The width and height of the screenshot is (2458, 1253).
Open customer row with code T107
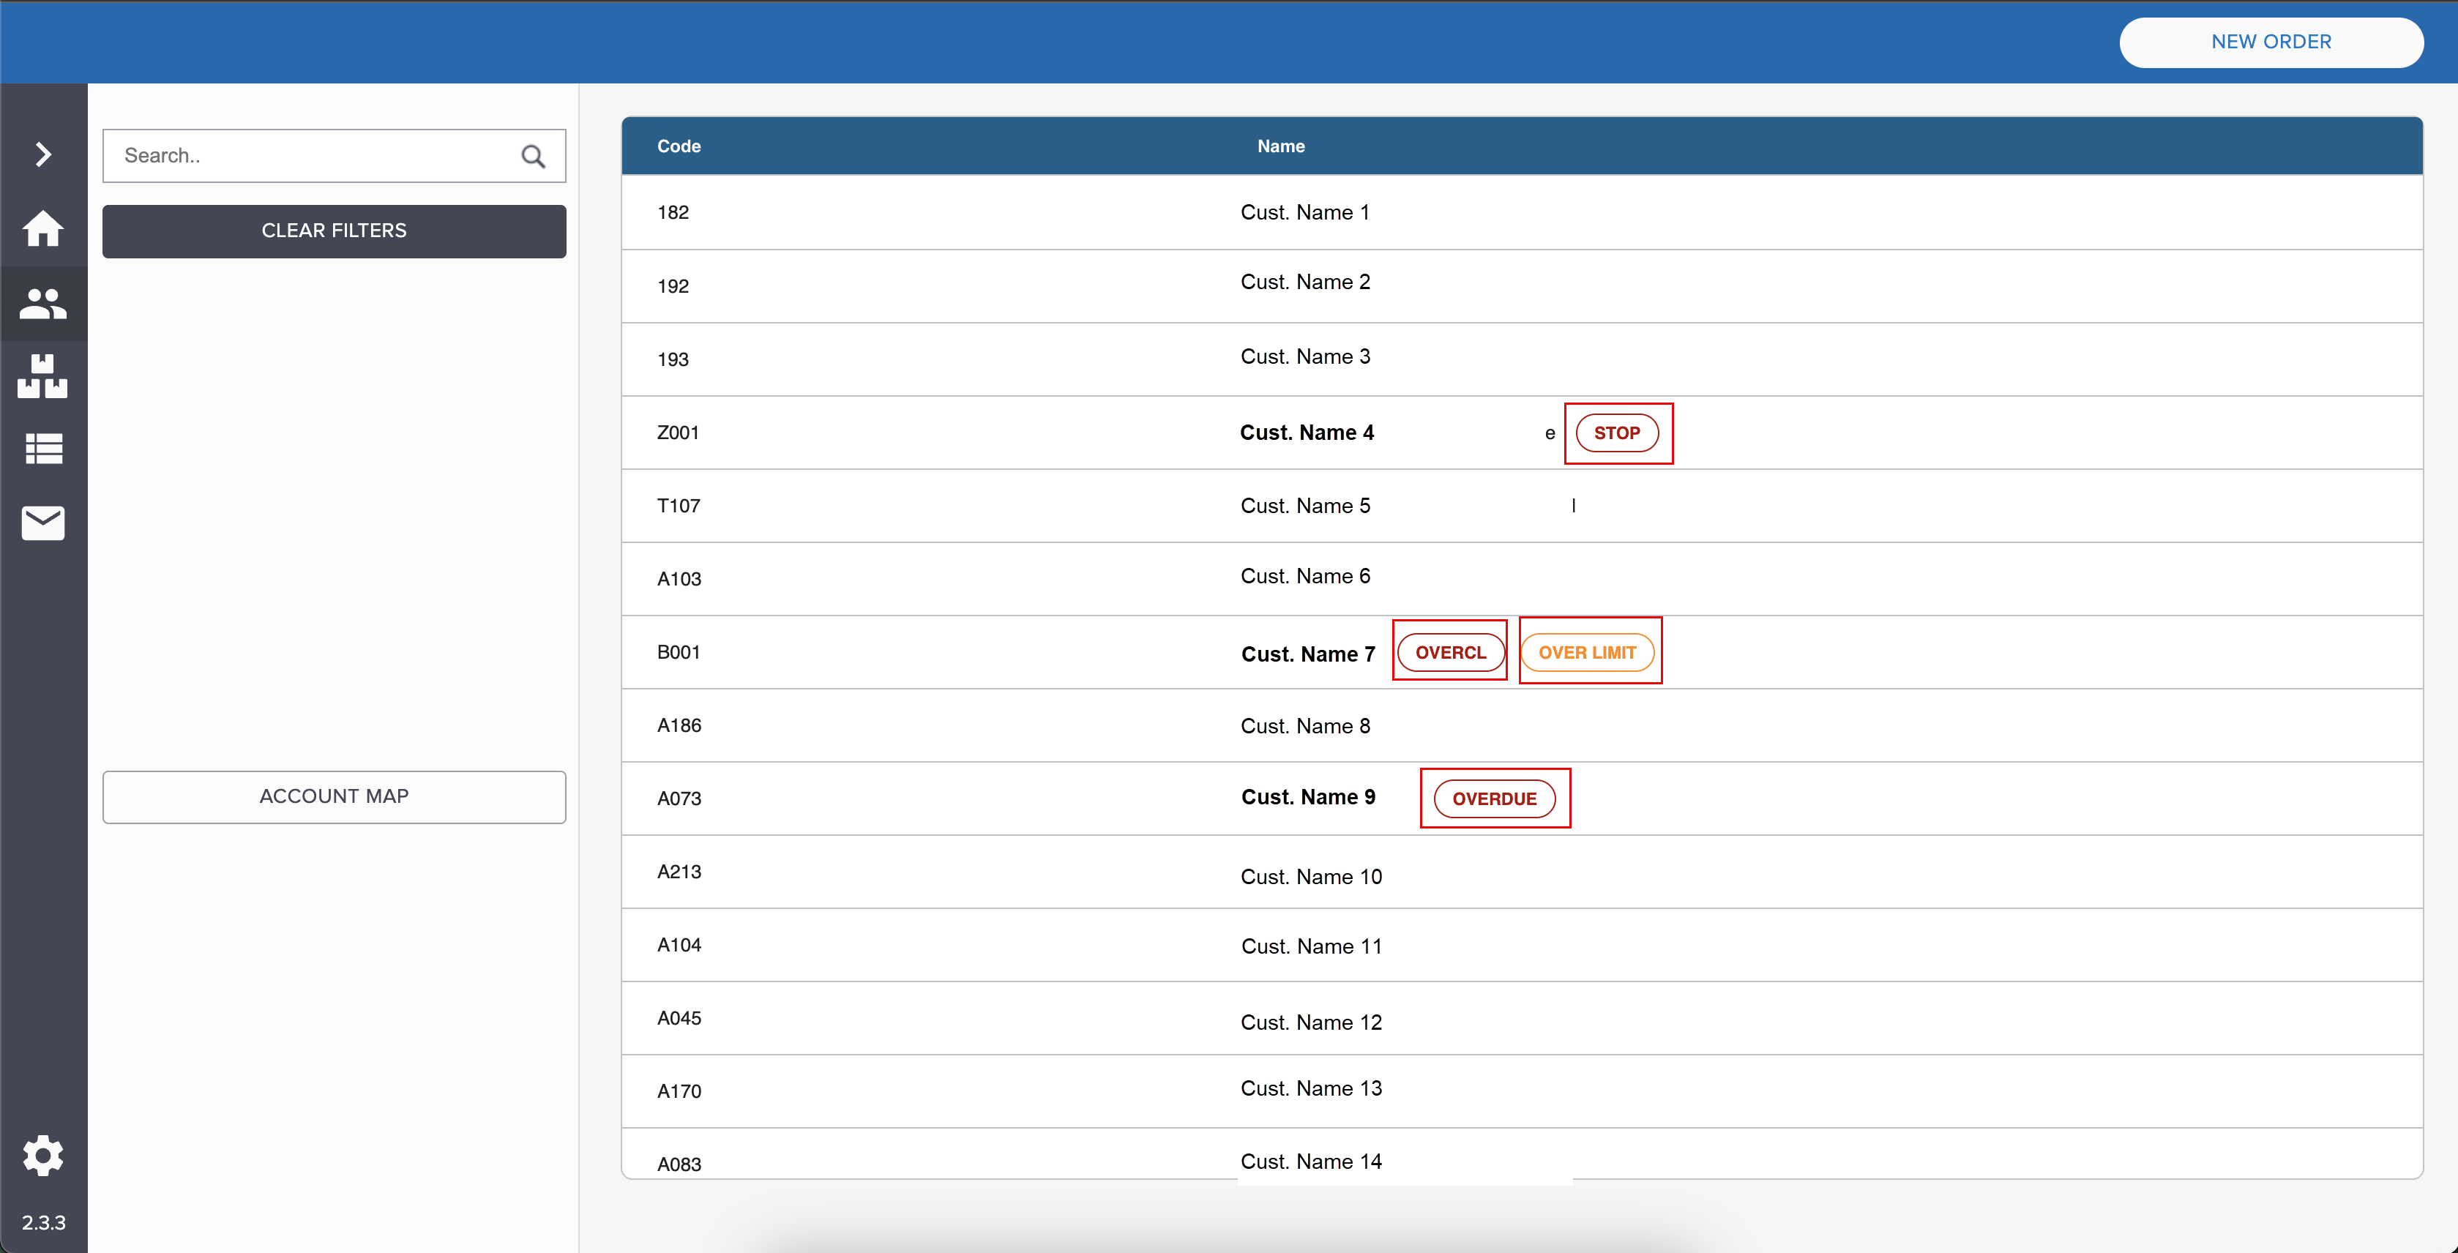click(x=679, y=506)
